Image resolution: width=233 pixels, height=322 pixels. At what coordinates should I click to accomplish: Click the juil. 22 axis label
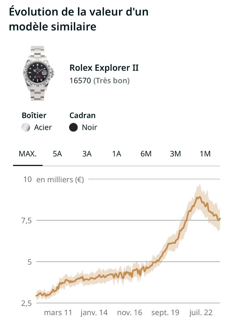201,313
